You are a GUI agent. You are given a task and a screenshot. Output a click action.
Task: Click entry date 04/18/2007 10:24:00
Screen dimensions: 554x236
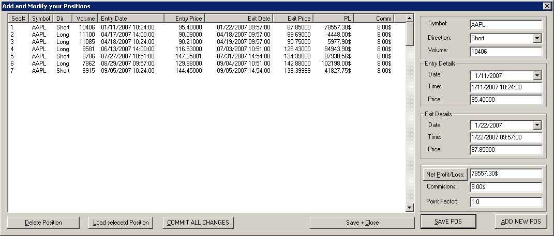click(128, 42)
